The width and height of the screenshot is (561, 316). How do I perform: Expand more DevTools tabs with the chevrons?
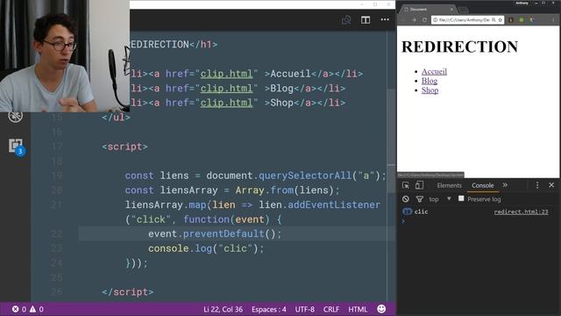coord(505,185)
